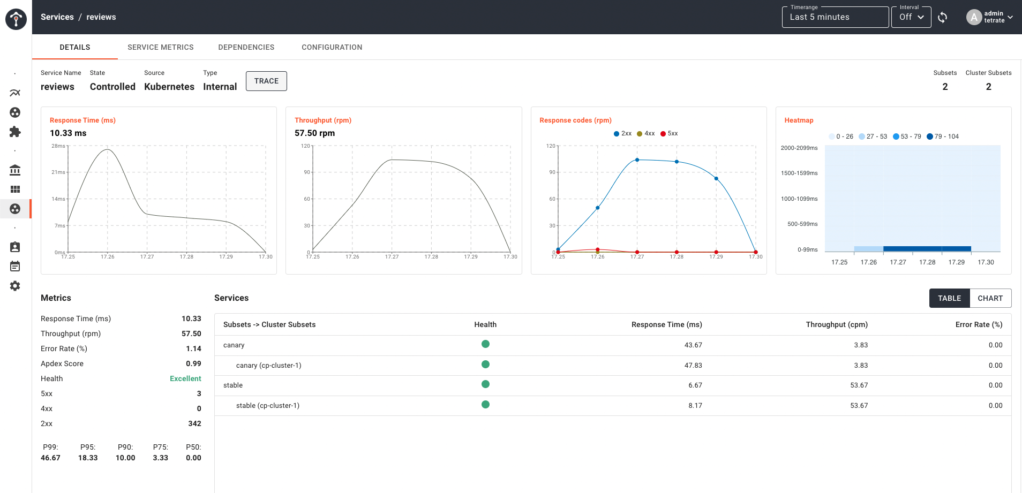Click the admin avatar circle
This screenshot has height=493, width=1022.
pos(974,17)
